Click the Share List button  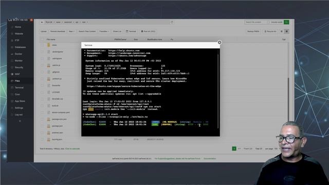pos(117,31)
